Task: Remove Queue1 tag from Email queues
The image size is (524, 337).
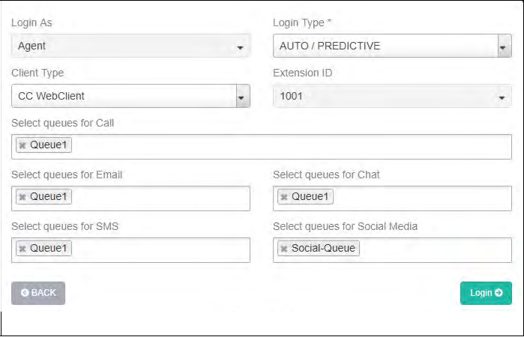Action: click(22, 197)
